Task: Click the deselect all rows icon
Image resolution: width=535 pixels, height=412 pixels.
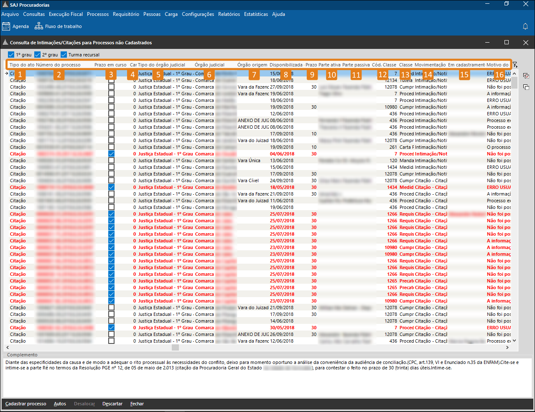Action: coord(526,87)
